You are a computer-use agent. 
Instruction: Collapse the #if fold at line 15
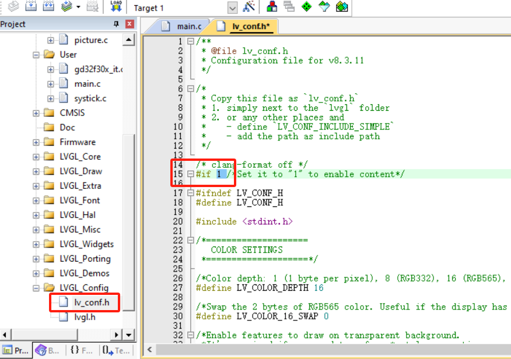[x=191, y=174]
